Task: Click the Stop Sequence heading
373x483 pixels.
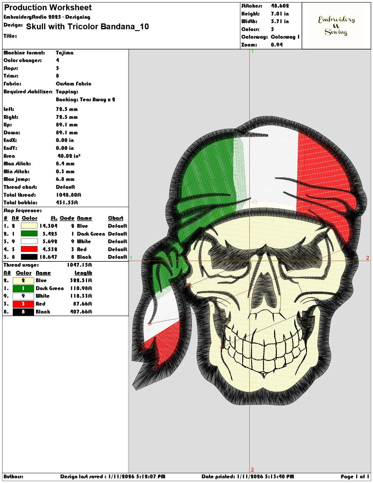Action: (x=23, y=210)
